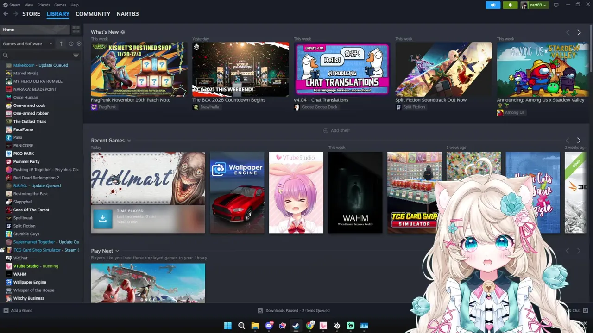This screenshot has height=333, width=593.
Task: Open The BCX 2026 Countdown Begins news
Action: (240, 69)
